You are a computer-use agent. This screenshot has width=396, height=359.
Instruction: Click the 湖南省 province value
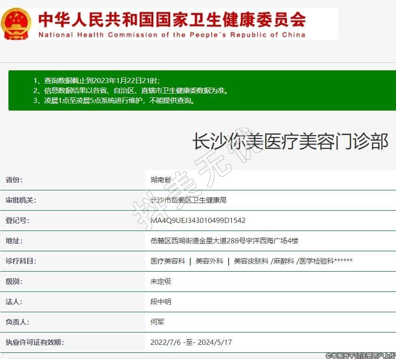(161, 180)
